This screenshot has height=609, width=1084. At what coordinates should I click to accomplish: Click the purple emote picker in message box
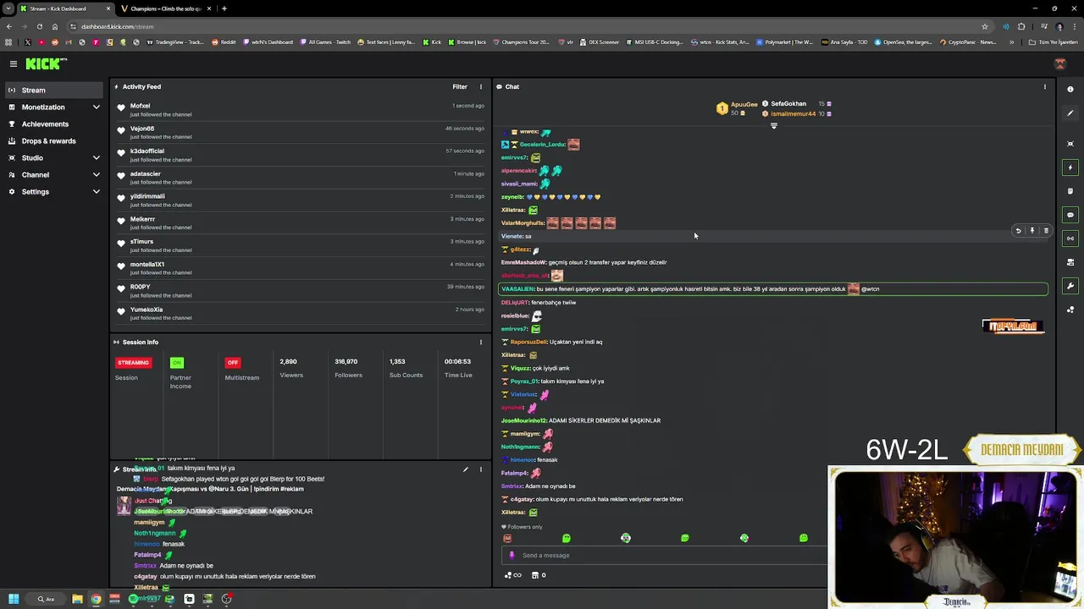pyautogui.click(x=512, y=555)
